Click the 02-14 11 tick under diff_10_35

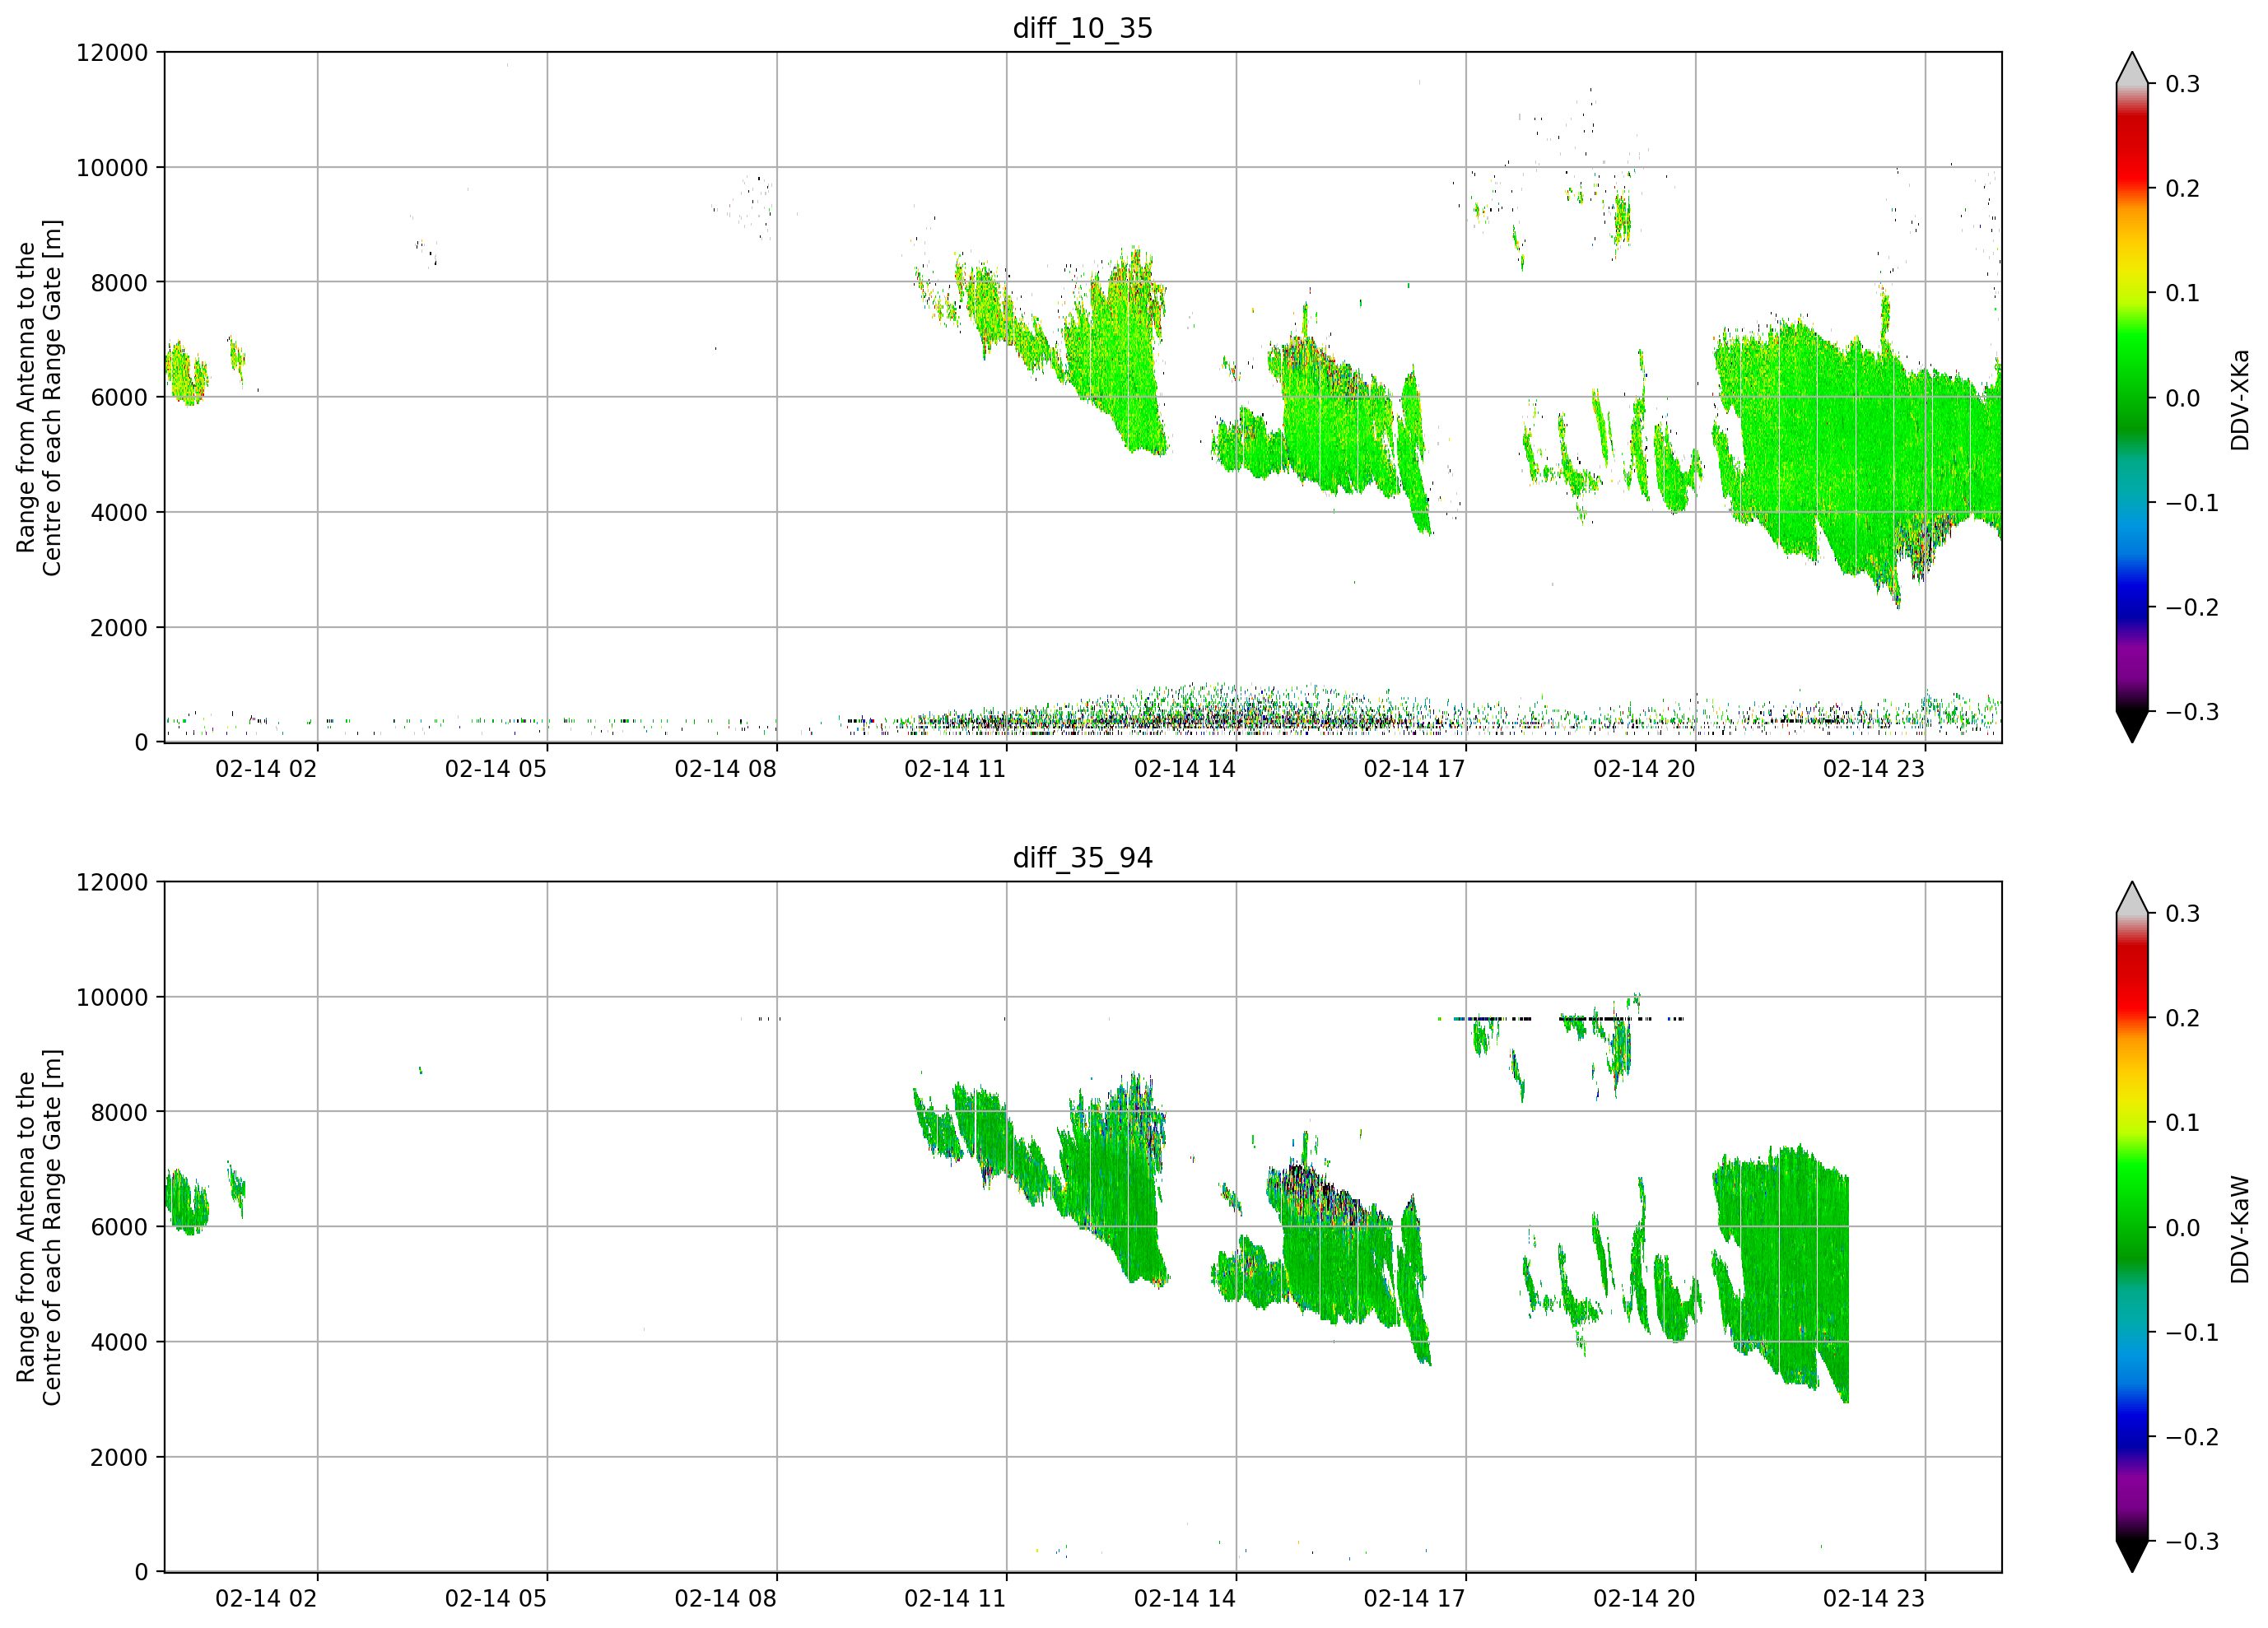955,768
